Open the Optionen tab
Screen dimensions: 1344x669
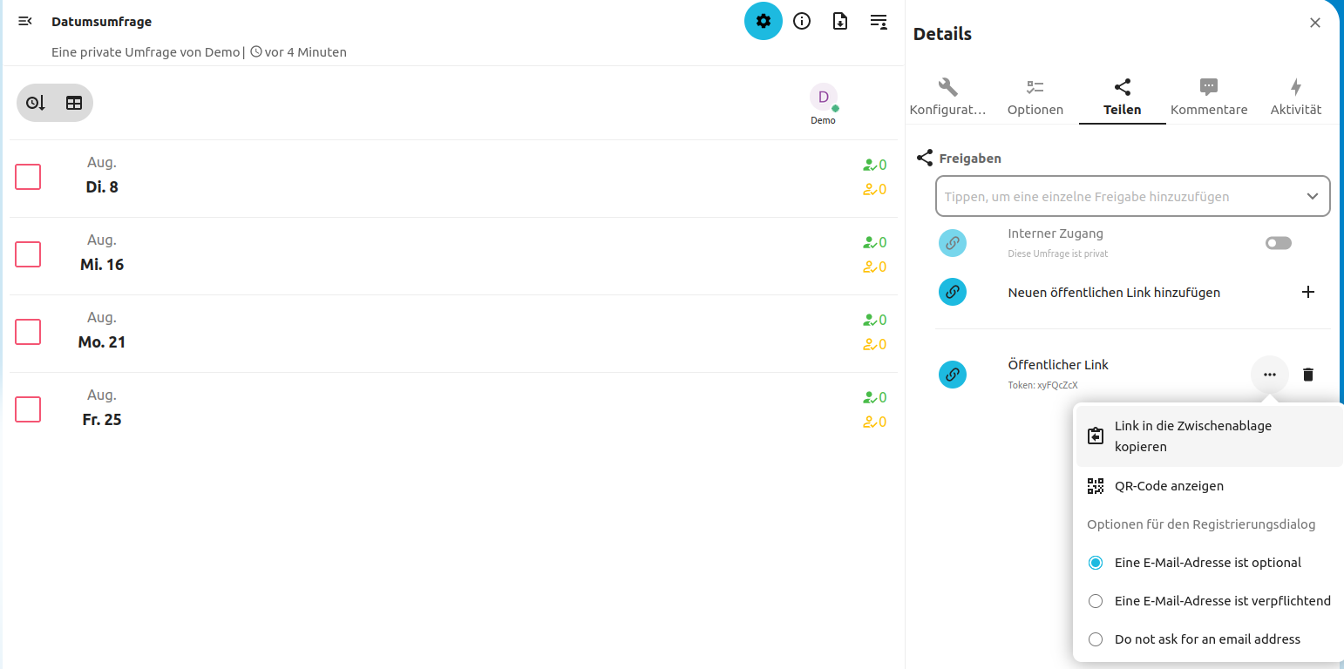pyautogui.click(x=1035, y=97)
